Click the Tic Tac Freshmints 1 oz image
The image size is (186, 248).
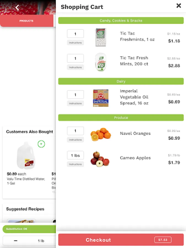coord(100,37)
